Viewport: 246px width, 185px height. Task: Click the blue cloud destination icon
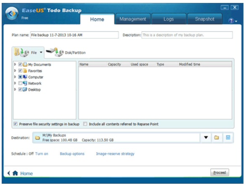coord(228,137)
